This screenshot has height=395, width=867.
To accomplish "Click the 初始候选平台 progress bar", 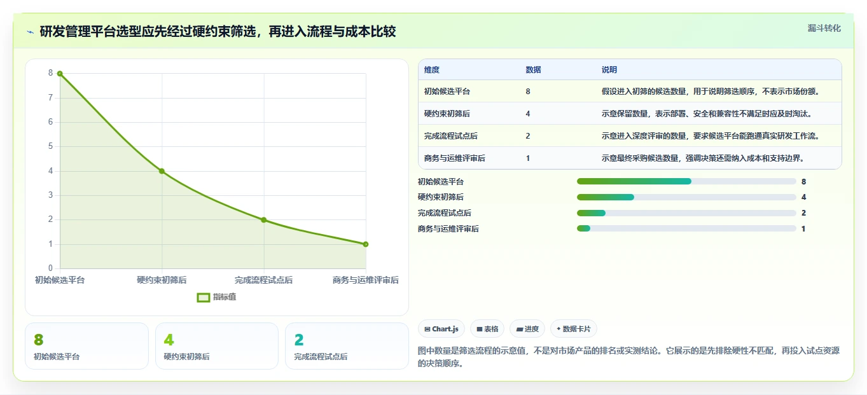I will point(686,181).
